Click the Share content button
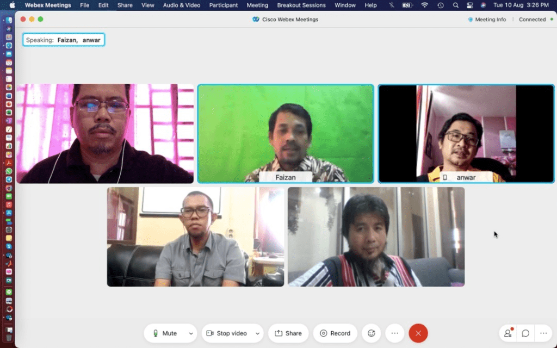Viewport: 557px width, 348px height. coord(288,333)
